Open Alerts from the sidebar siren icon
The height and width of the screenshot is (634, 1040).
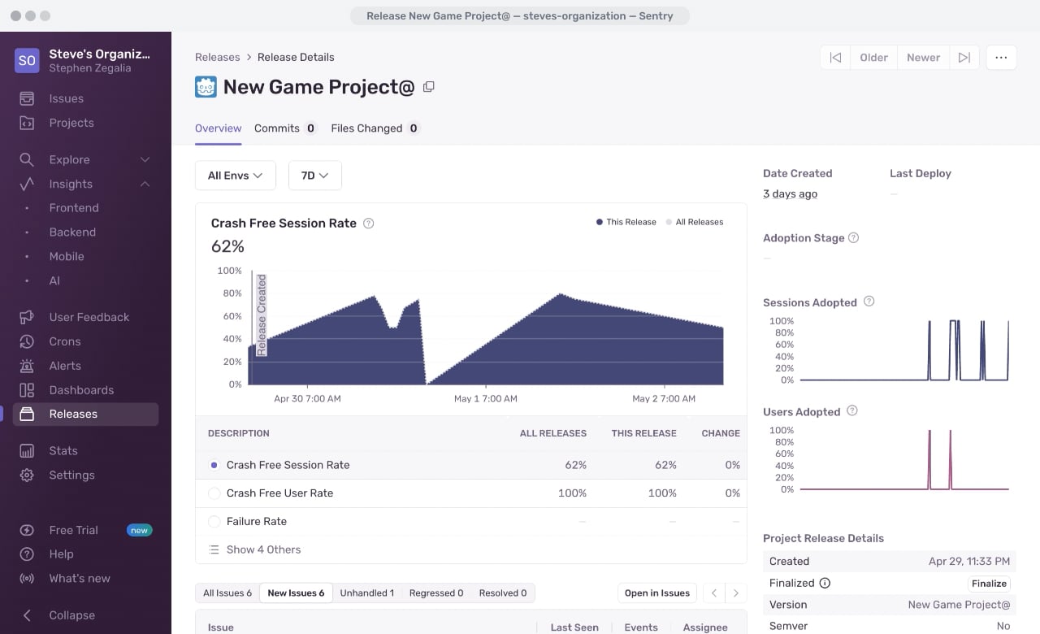(27, 366)
